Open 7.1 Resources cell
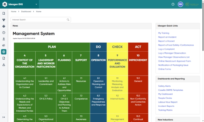204x122 pixels. [81, 84]
